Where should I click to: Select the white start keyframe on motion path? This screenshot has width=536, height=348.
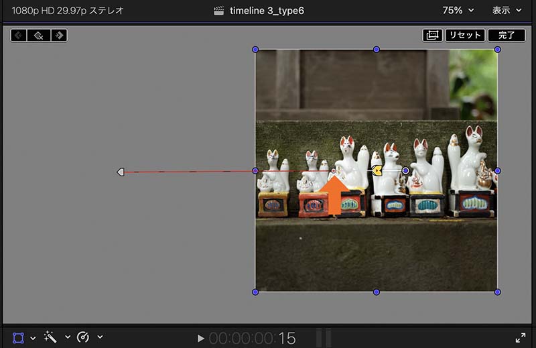pos(121,172)
